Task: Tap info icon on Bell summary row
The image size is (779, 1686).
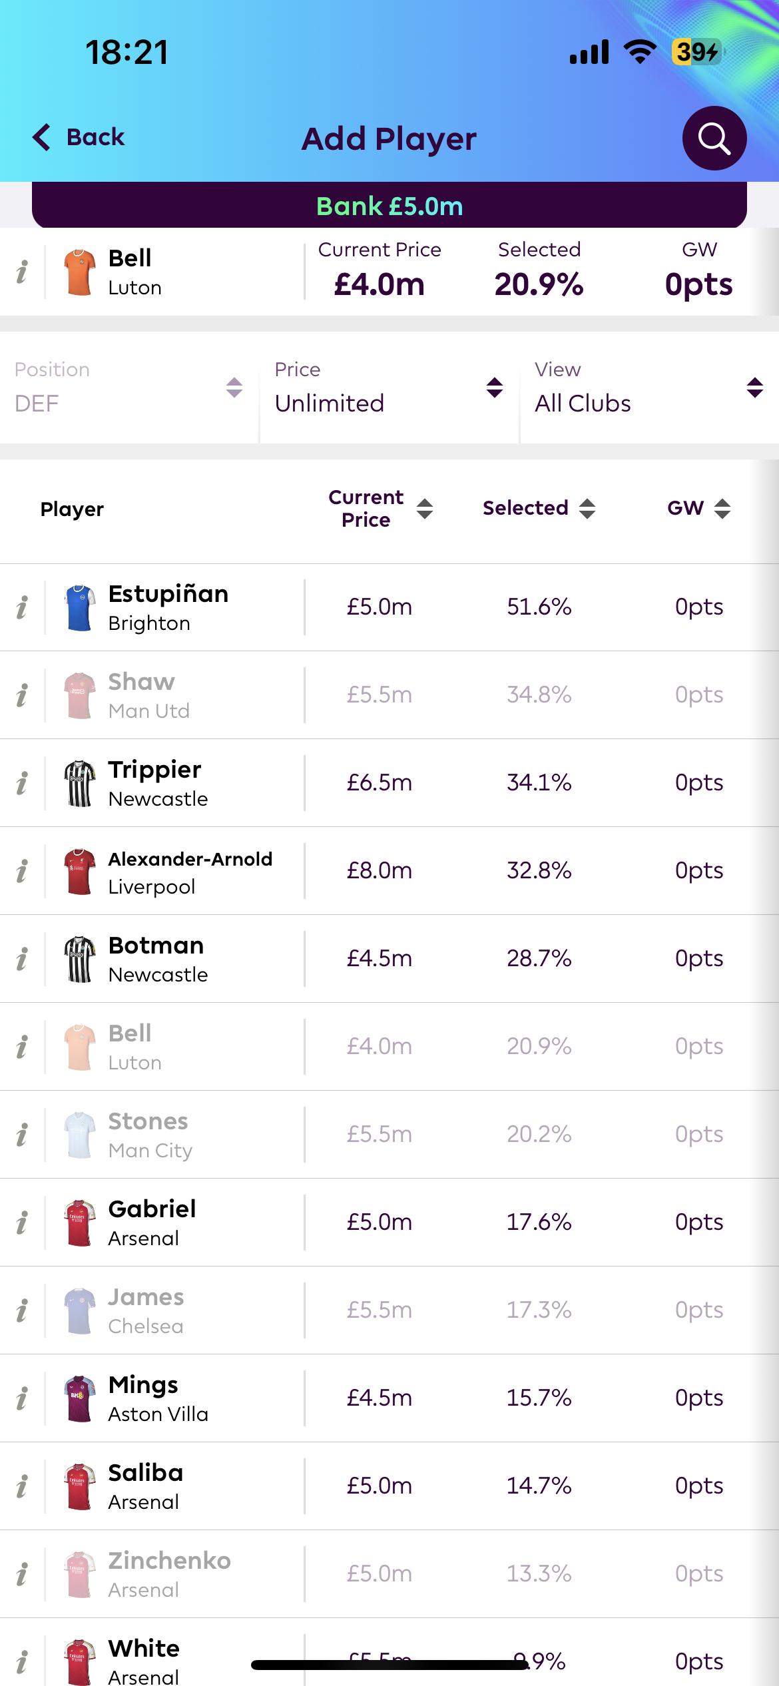Action: click(22, 272)
